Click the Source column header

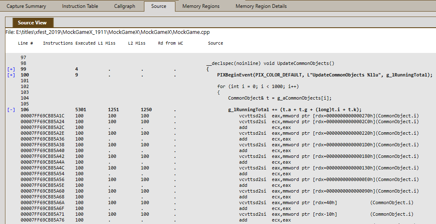pyautogui.click(x=216, y=43)
